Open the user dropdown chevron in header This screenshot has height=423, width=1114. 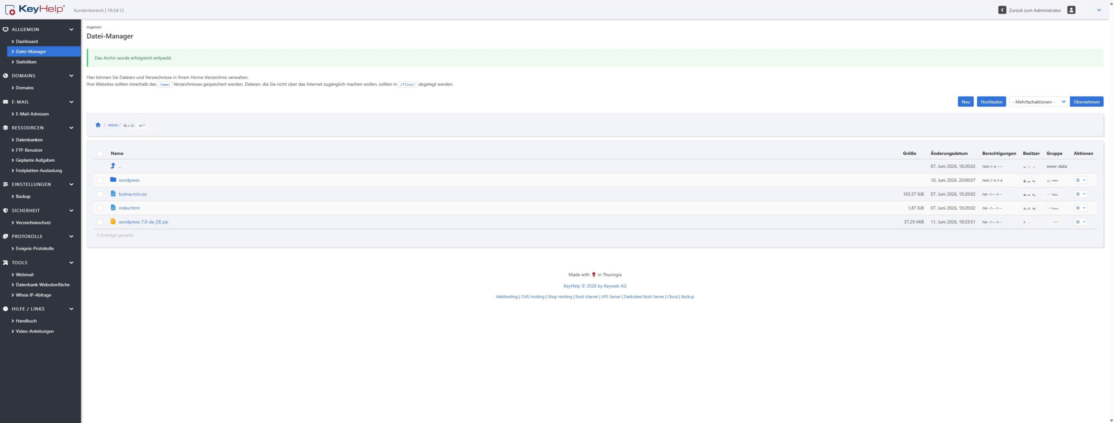tap(1099, 10)
